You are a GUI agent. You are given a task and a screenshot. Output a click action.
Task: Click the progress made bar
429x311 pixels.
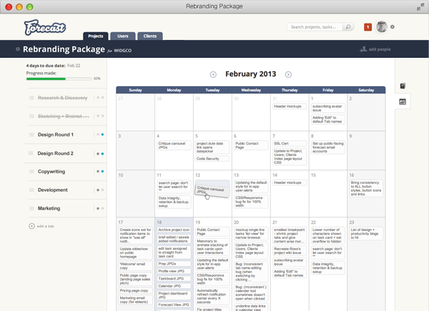pyautogui.click(x=59, y=79)
